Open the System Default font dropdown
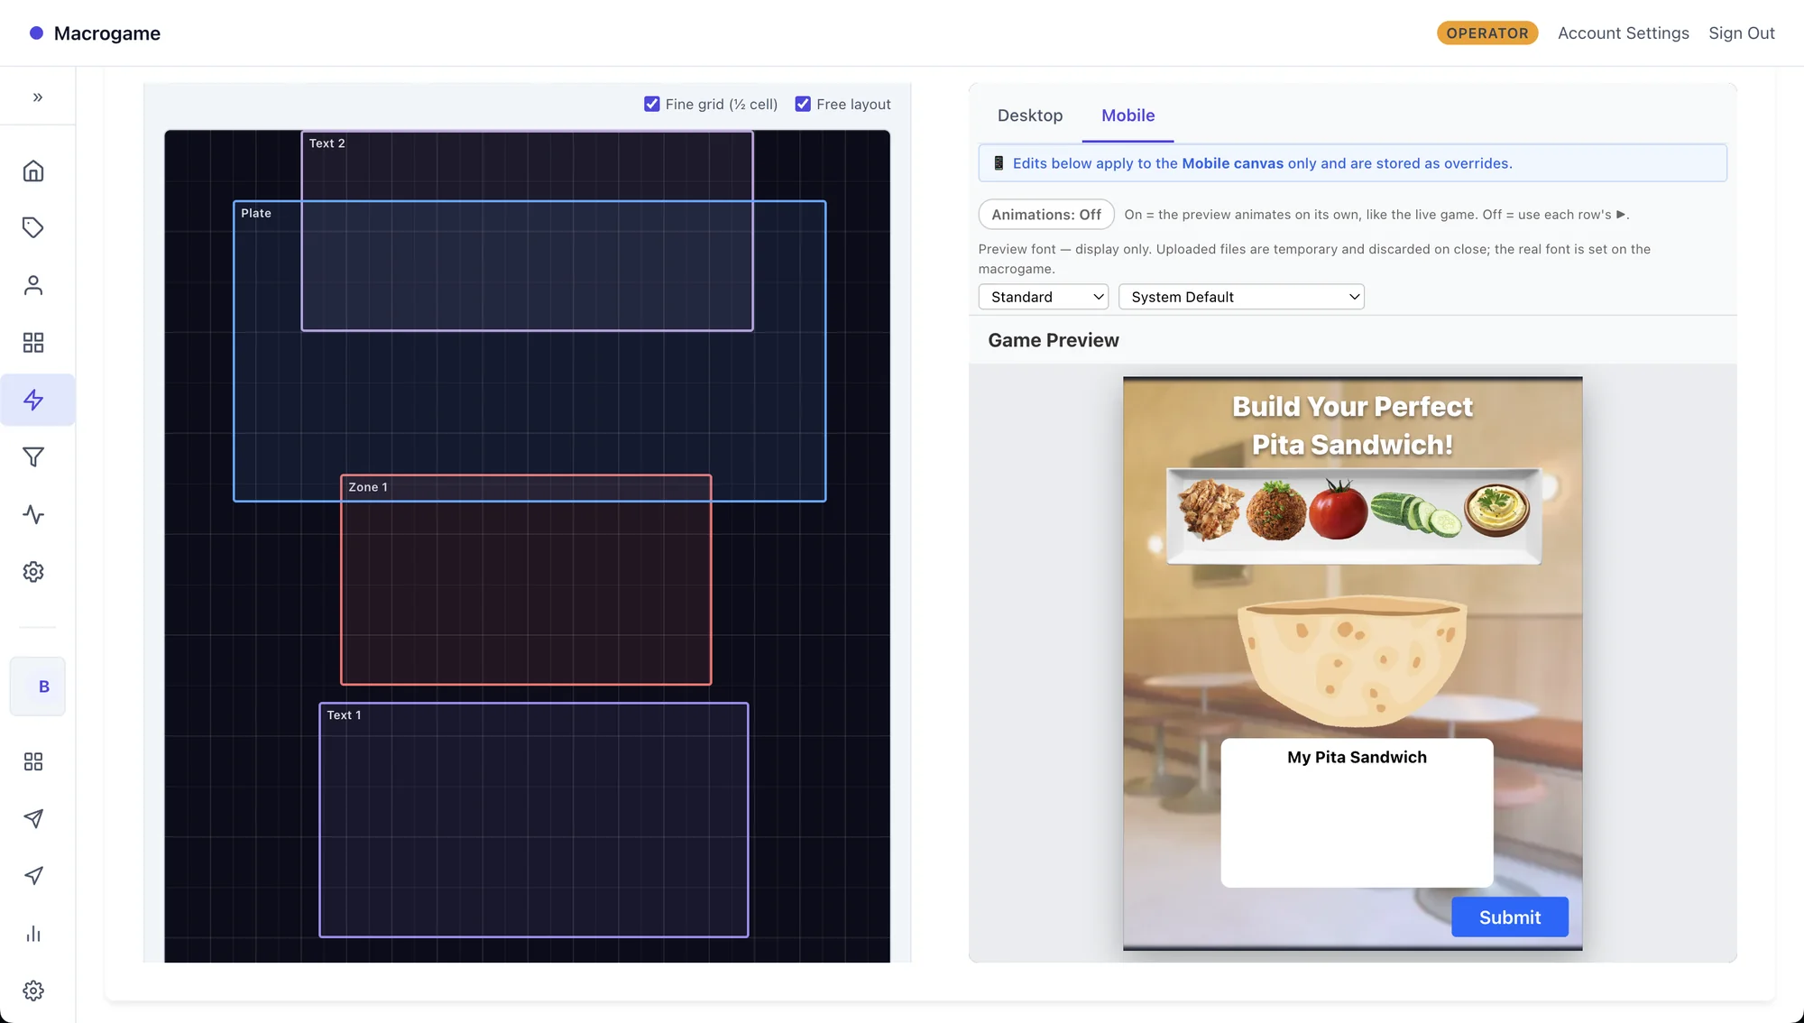Screen dimensions: 1804x1023 tap(1241, 297)
